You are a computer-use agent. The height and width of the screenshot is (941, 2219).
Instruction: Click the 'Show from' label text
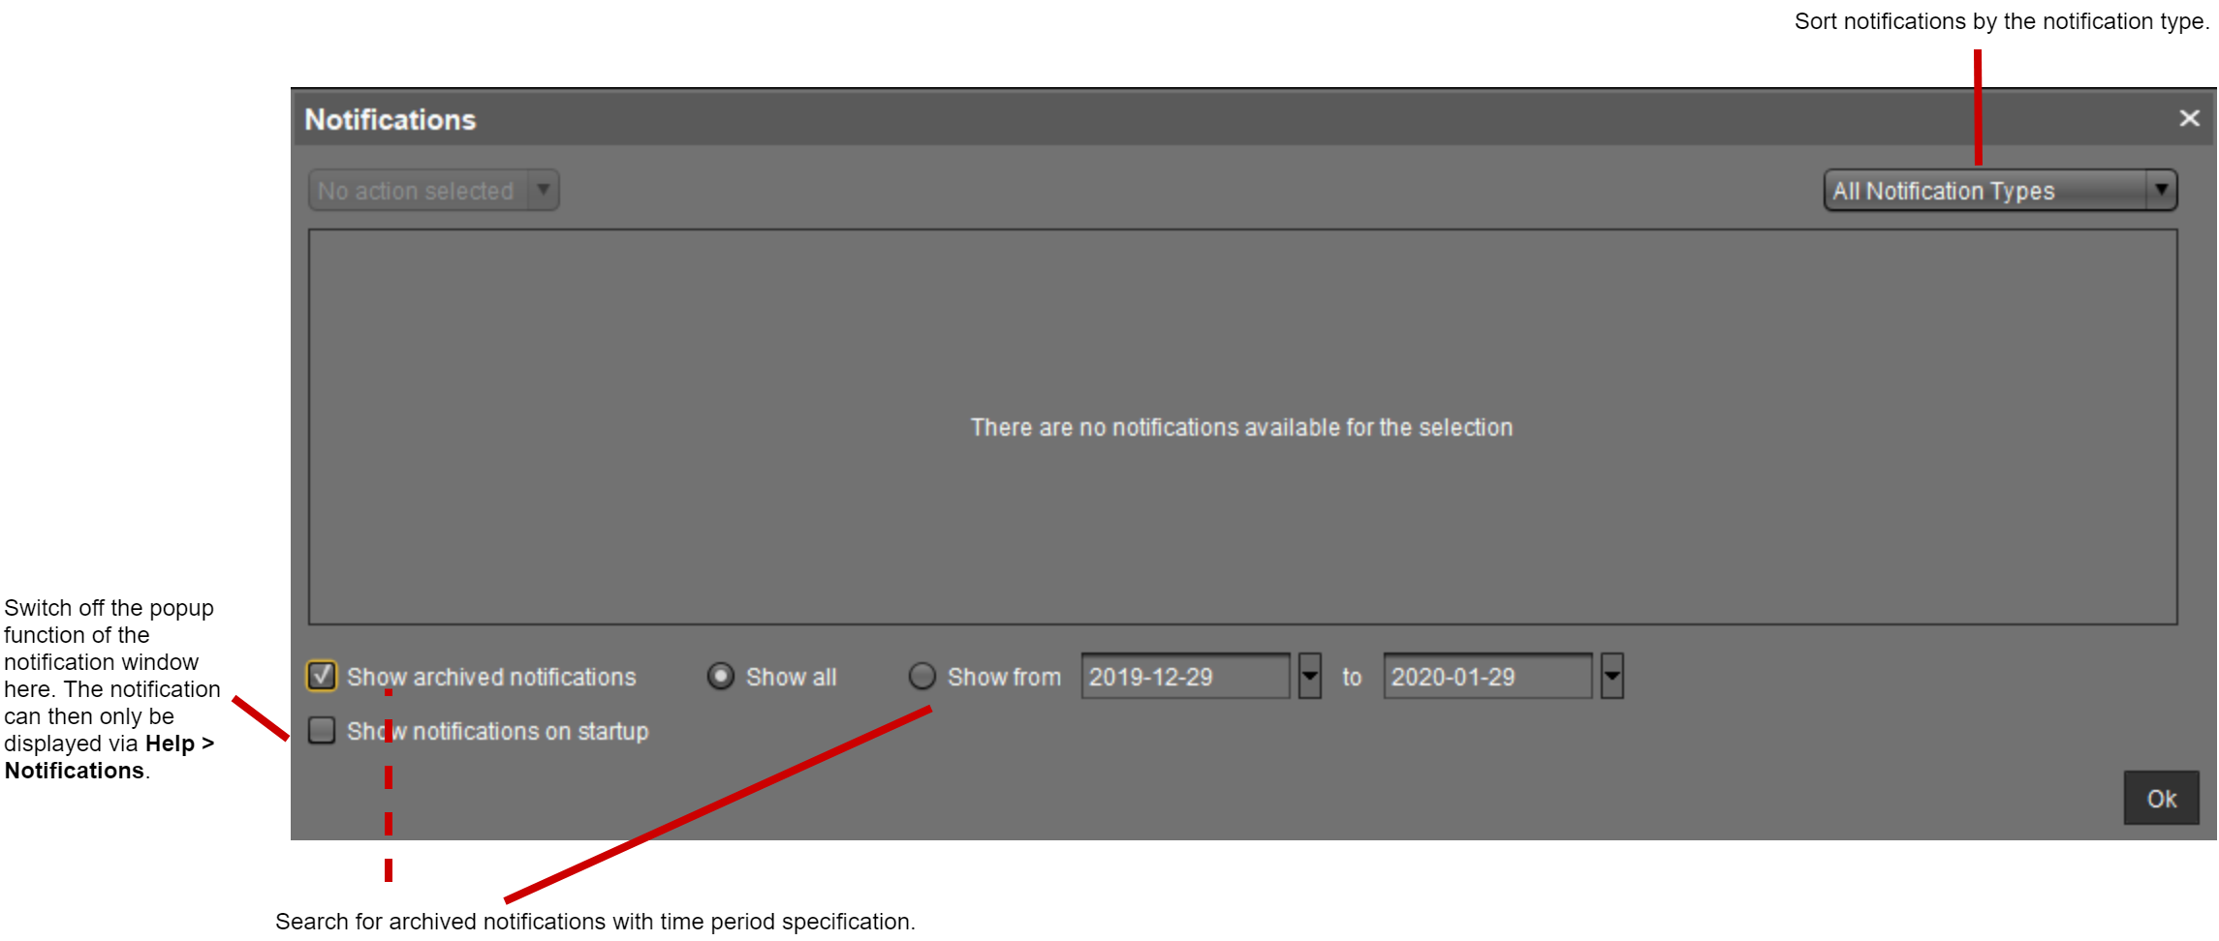(x=1004, y=677)
